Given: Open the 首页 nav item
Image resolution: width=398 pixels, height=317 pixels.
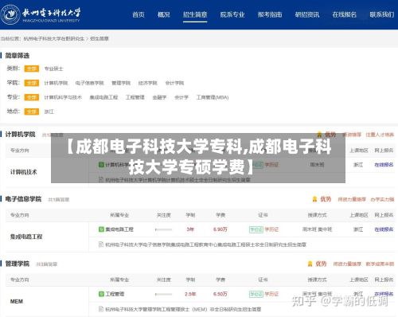Looking at the screenshot, I should [139, 14].
